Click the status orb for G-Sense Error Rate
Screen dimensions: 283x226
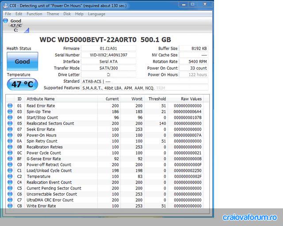[x=10, y=158]
